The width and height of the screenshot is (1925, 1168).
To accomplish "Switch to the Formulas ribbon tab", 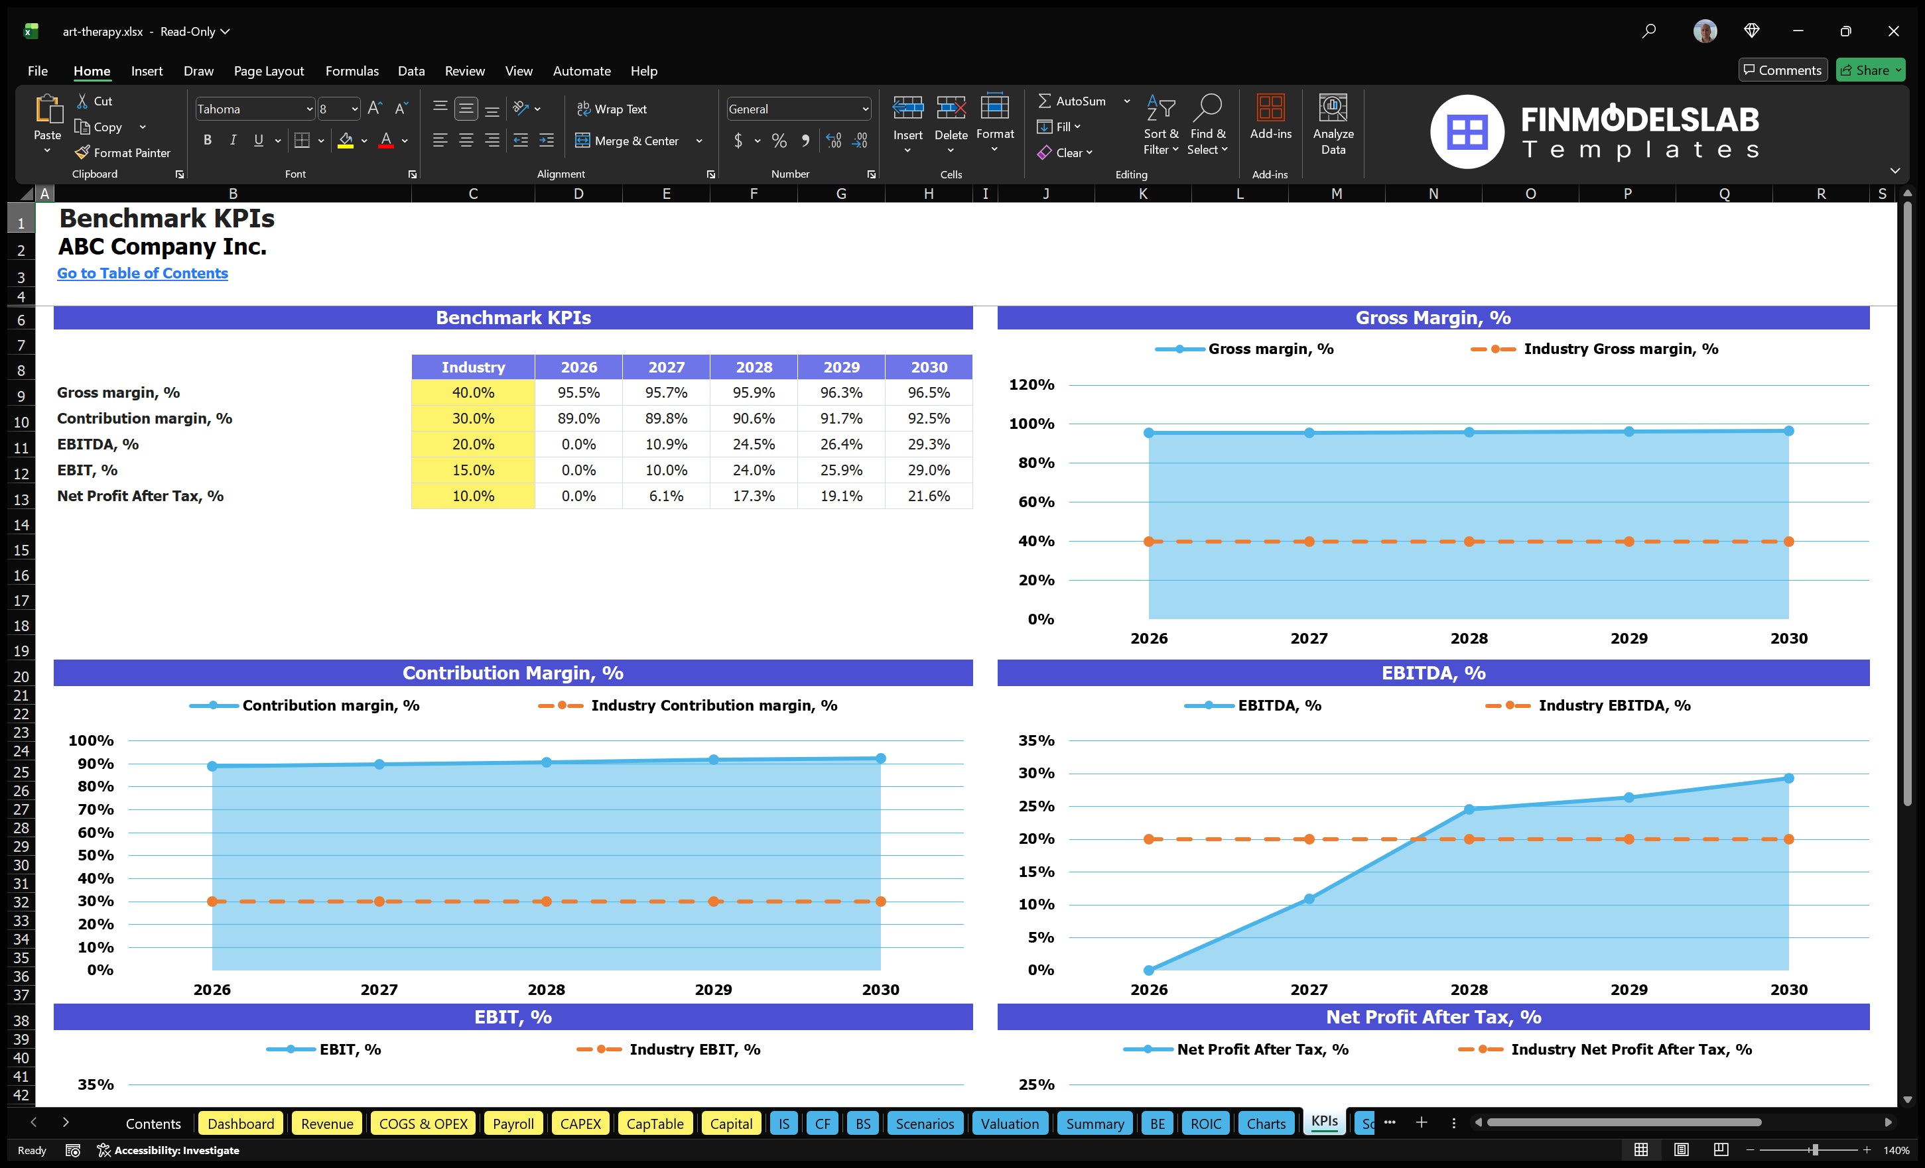I will (352, 70).
